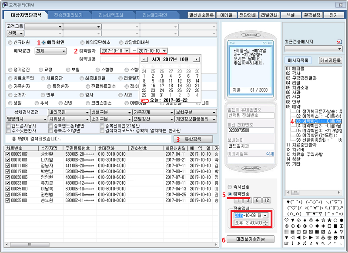This screenshot has height=253, width=348.
Task: Expand the 최근전송메시지 combo box
Action: point(340,49)
